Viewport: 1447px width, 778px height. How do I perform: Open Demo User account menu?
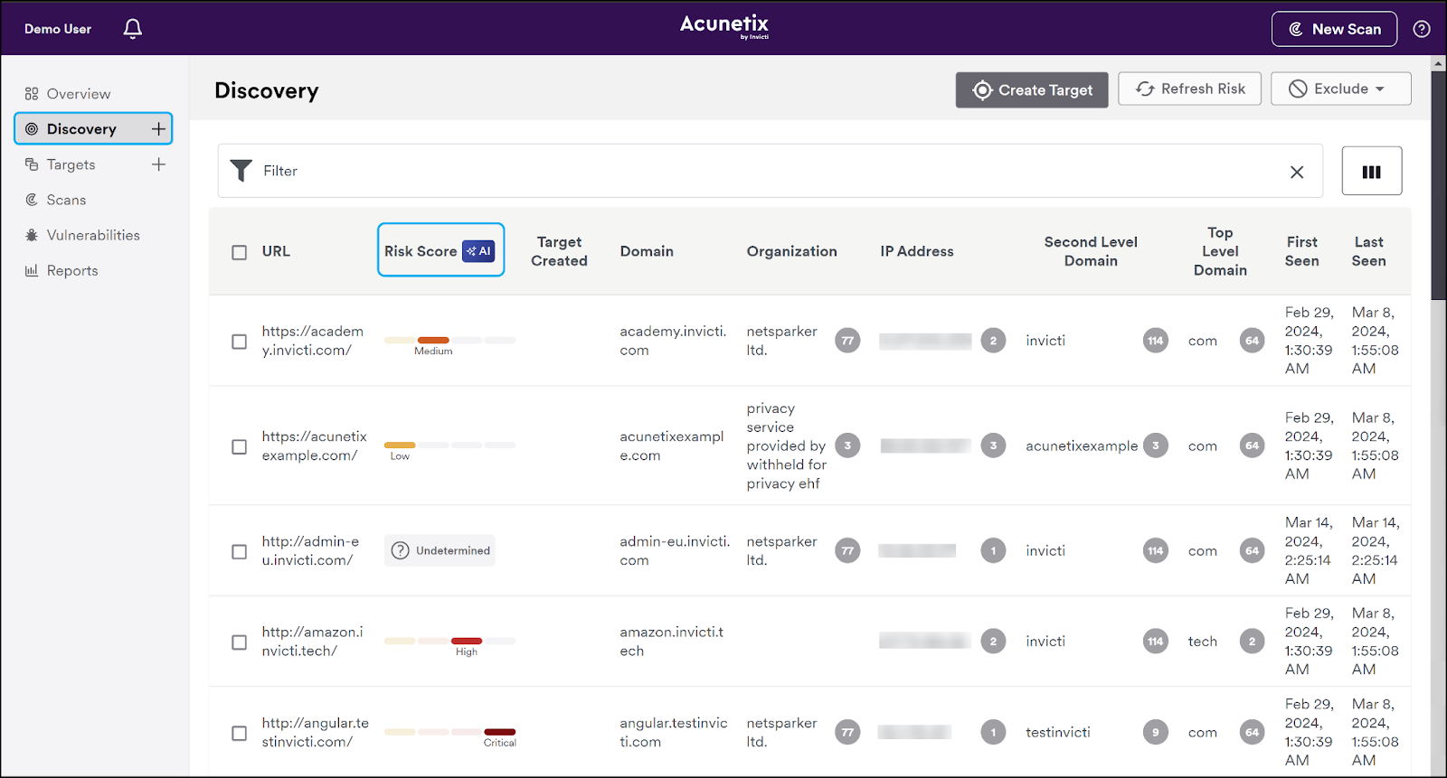tap(58, 29)
